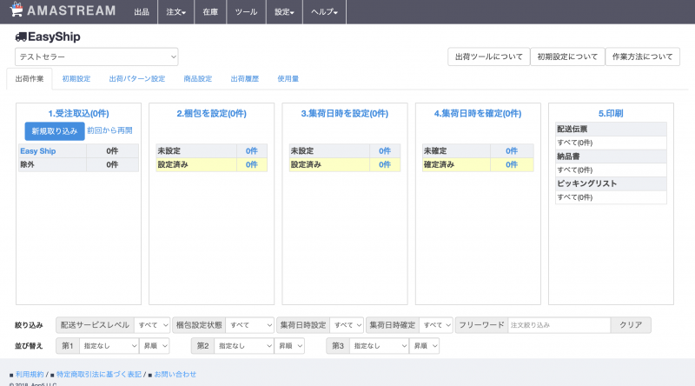Open the 特定商取引法に基づく表記 footer link
This screenshot has width=695, height=386.
pos(99,375)
